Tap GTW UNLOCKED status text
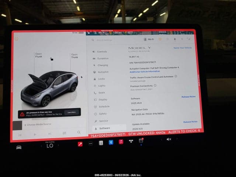The image size is (236, 177). coord(147,133)
